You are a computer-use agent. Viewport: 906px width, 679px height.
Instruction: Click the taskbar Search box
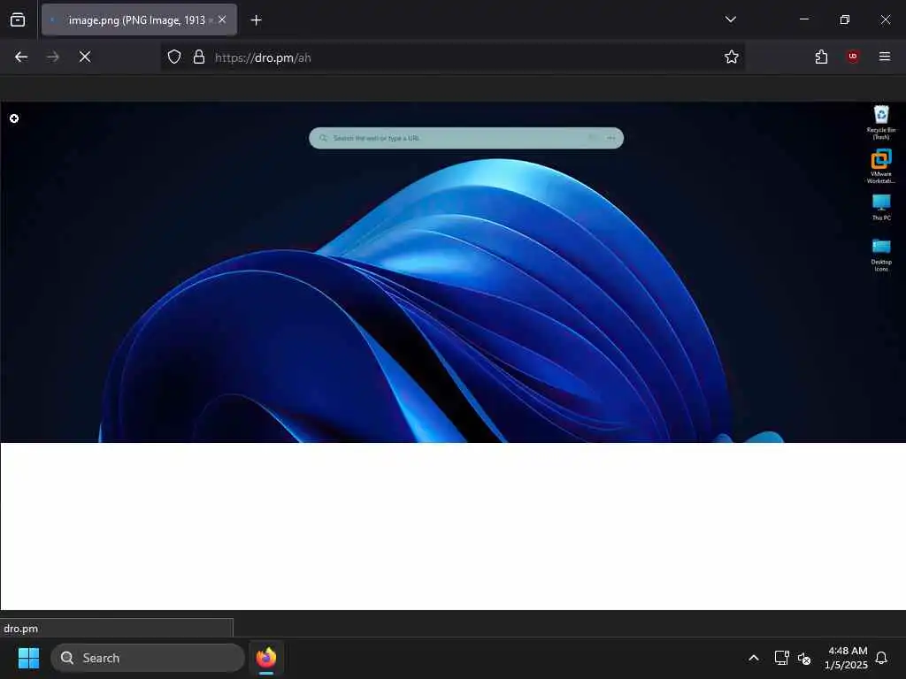coord(148,658)
